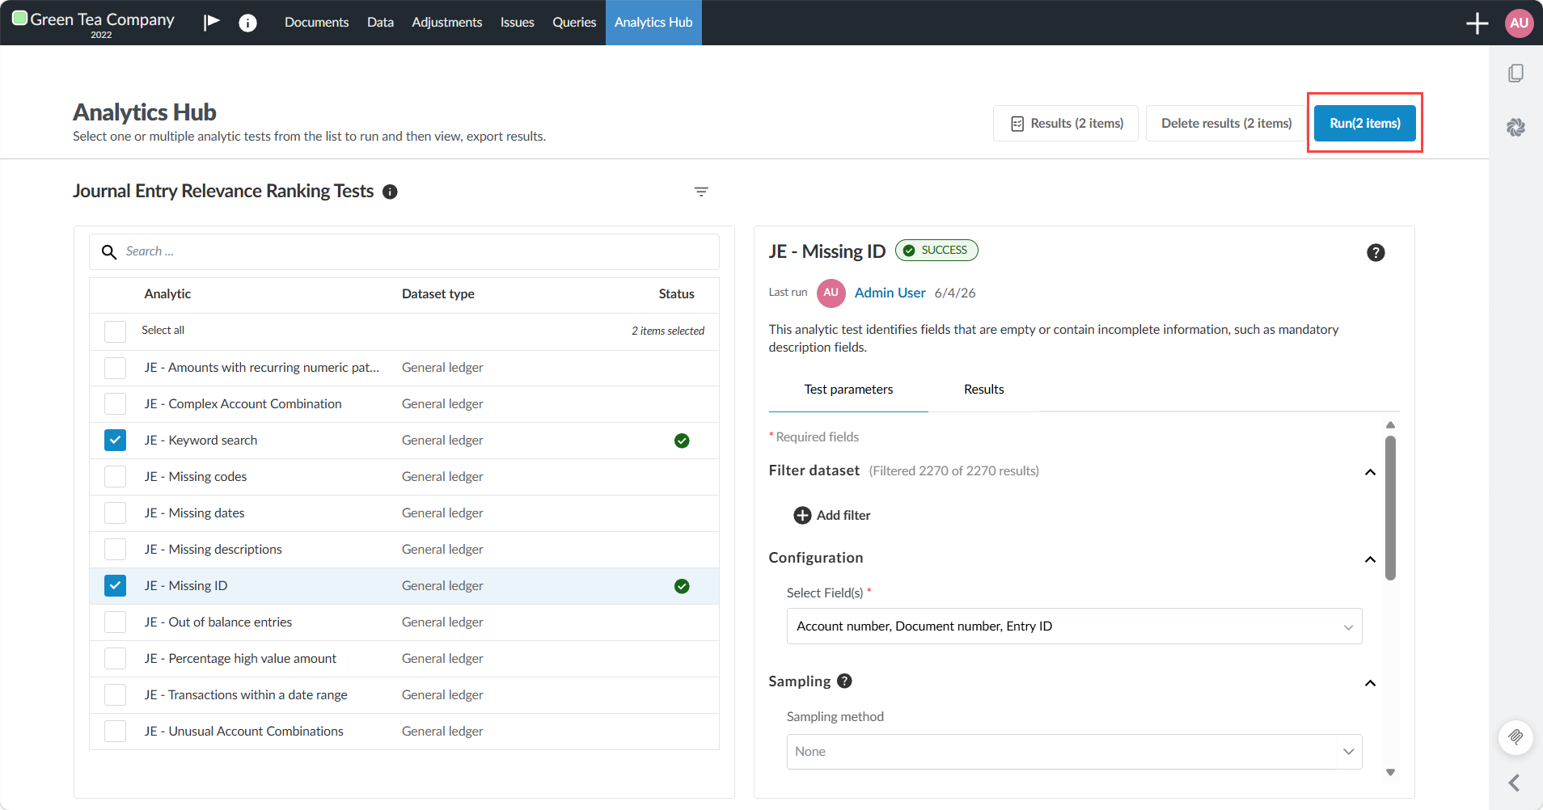Click the scroll up arrow in parameters panel

click(1390, 424)
